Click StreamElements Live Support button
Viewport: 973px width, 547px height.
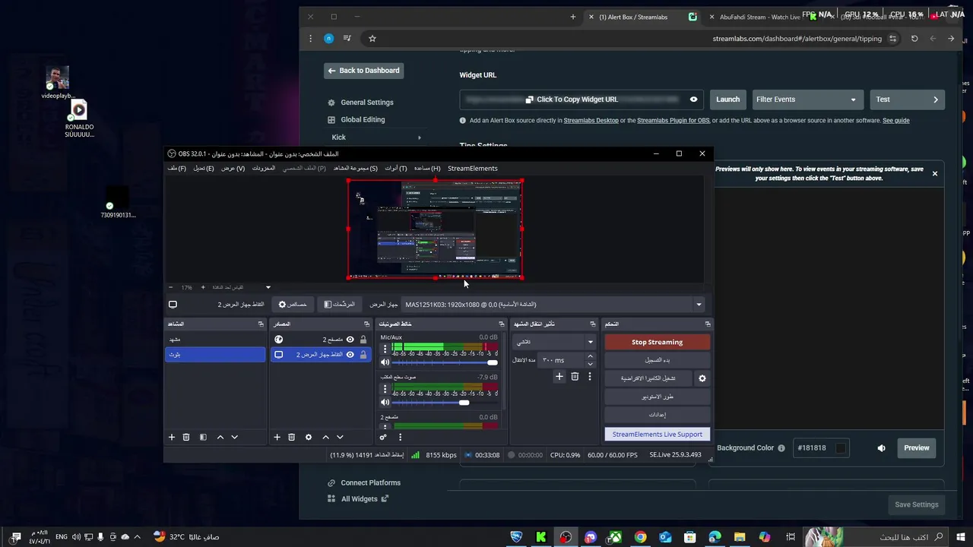pos(658,435)
